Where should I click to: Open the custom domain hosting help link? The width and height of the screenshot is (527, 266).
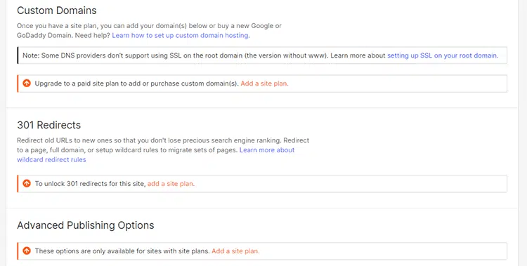(x=181, y=35)
